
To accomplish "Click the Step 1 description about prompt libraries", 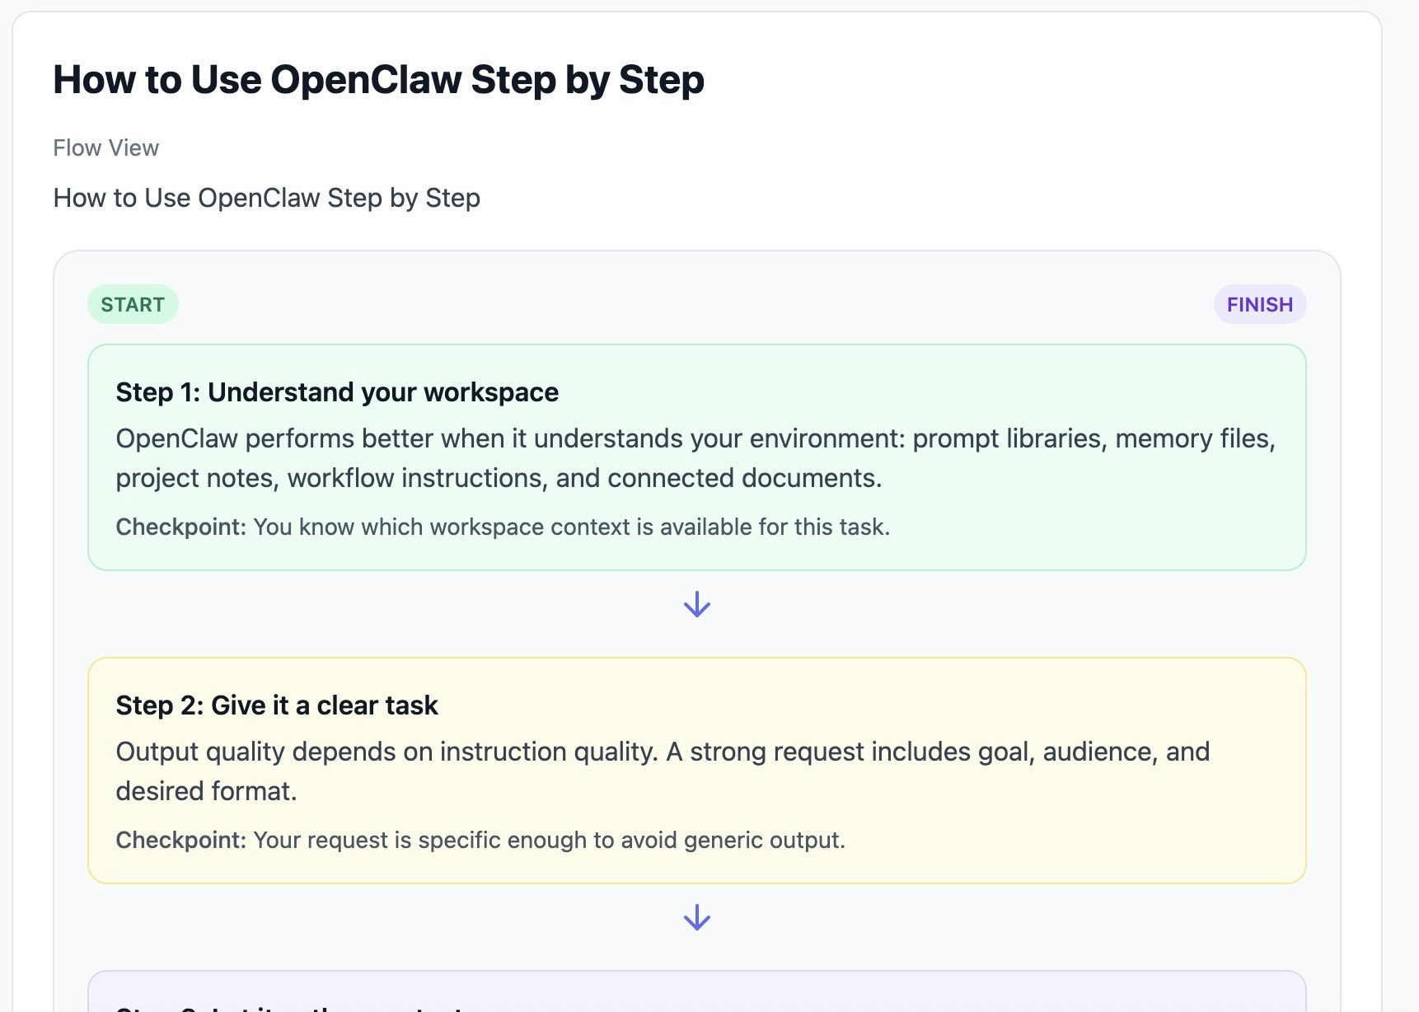I will (696, 458).
